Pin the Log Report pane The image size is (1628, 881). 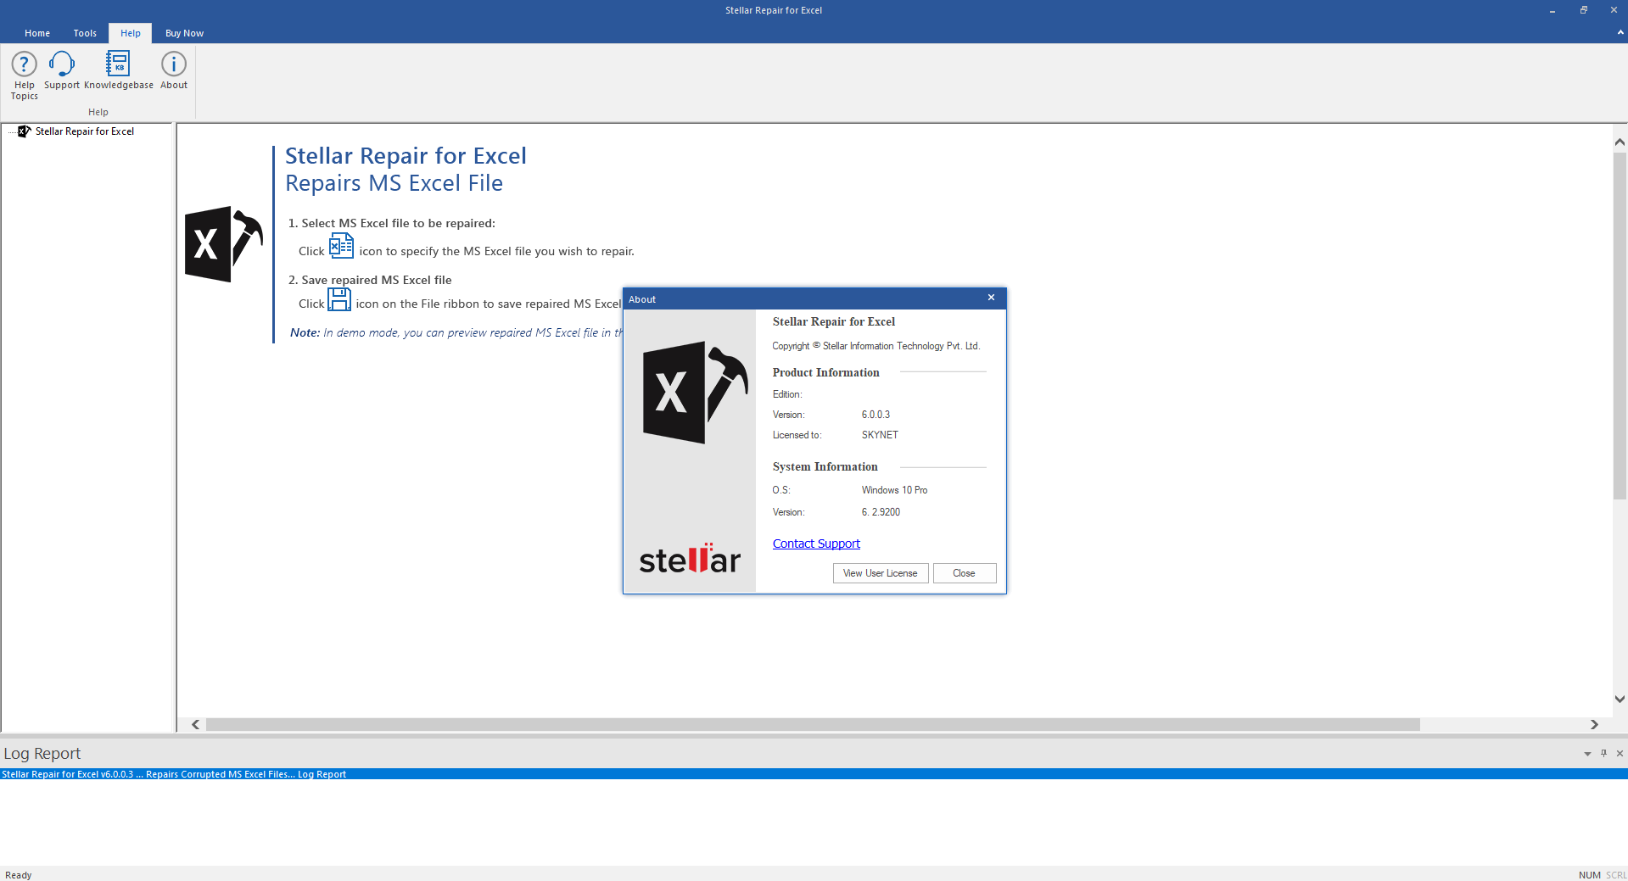click(x=1603, y=753)
